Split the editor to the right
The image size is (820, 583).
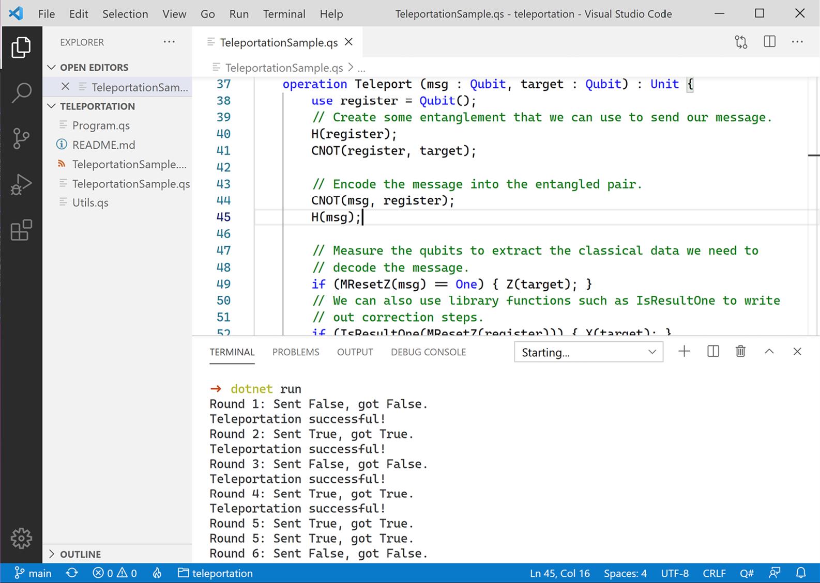pos(769,42)
